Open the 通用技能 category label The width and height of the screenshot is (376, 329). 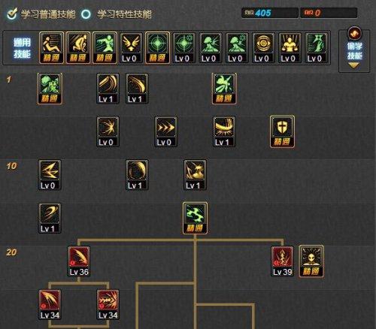click(x=22, y=48)
